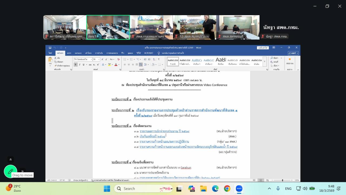Click the red font color swatch
This screenshot has width=346, height=195.
(116, 64)
